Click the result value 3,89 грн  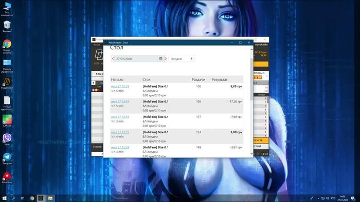click(236, 132)
